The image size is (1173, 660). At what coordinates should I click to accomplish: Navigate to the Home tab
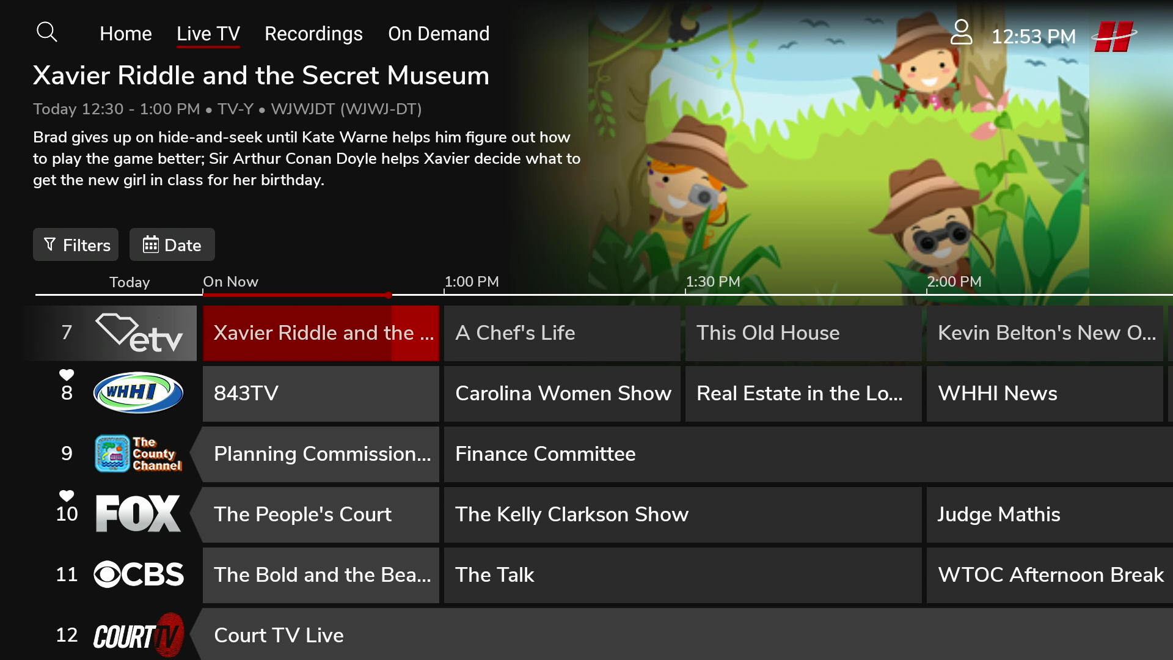tap(125, 34)
